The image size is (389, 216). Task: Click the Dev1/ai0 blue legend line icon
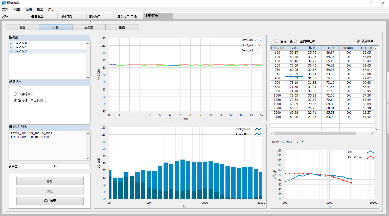click(258, 40)
